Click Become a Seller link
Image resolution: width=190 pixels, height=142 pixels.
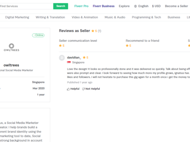pyautogui.click(x=177, y=6)
